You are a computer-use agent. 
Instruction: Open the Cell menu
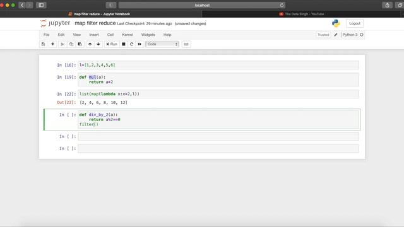[x=110, y=35]
